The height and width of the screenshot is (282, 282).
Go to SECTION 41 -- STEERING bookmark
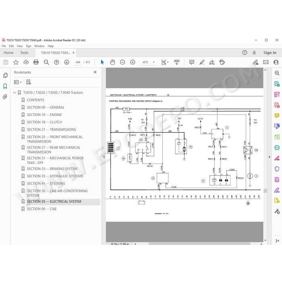tap(46, 183)
